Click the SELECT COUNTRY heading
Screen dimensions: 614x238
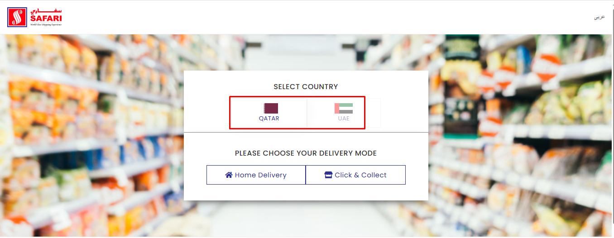tap(306, 86)
